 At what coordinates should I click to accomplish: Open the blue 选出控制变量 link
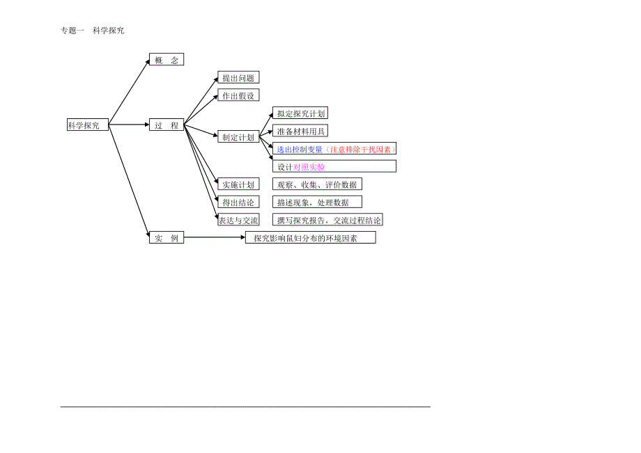click(300, 149)
